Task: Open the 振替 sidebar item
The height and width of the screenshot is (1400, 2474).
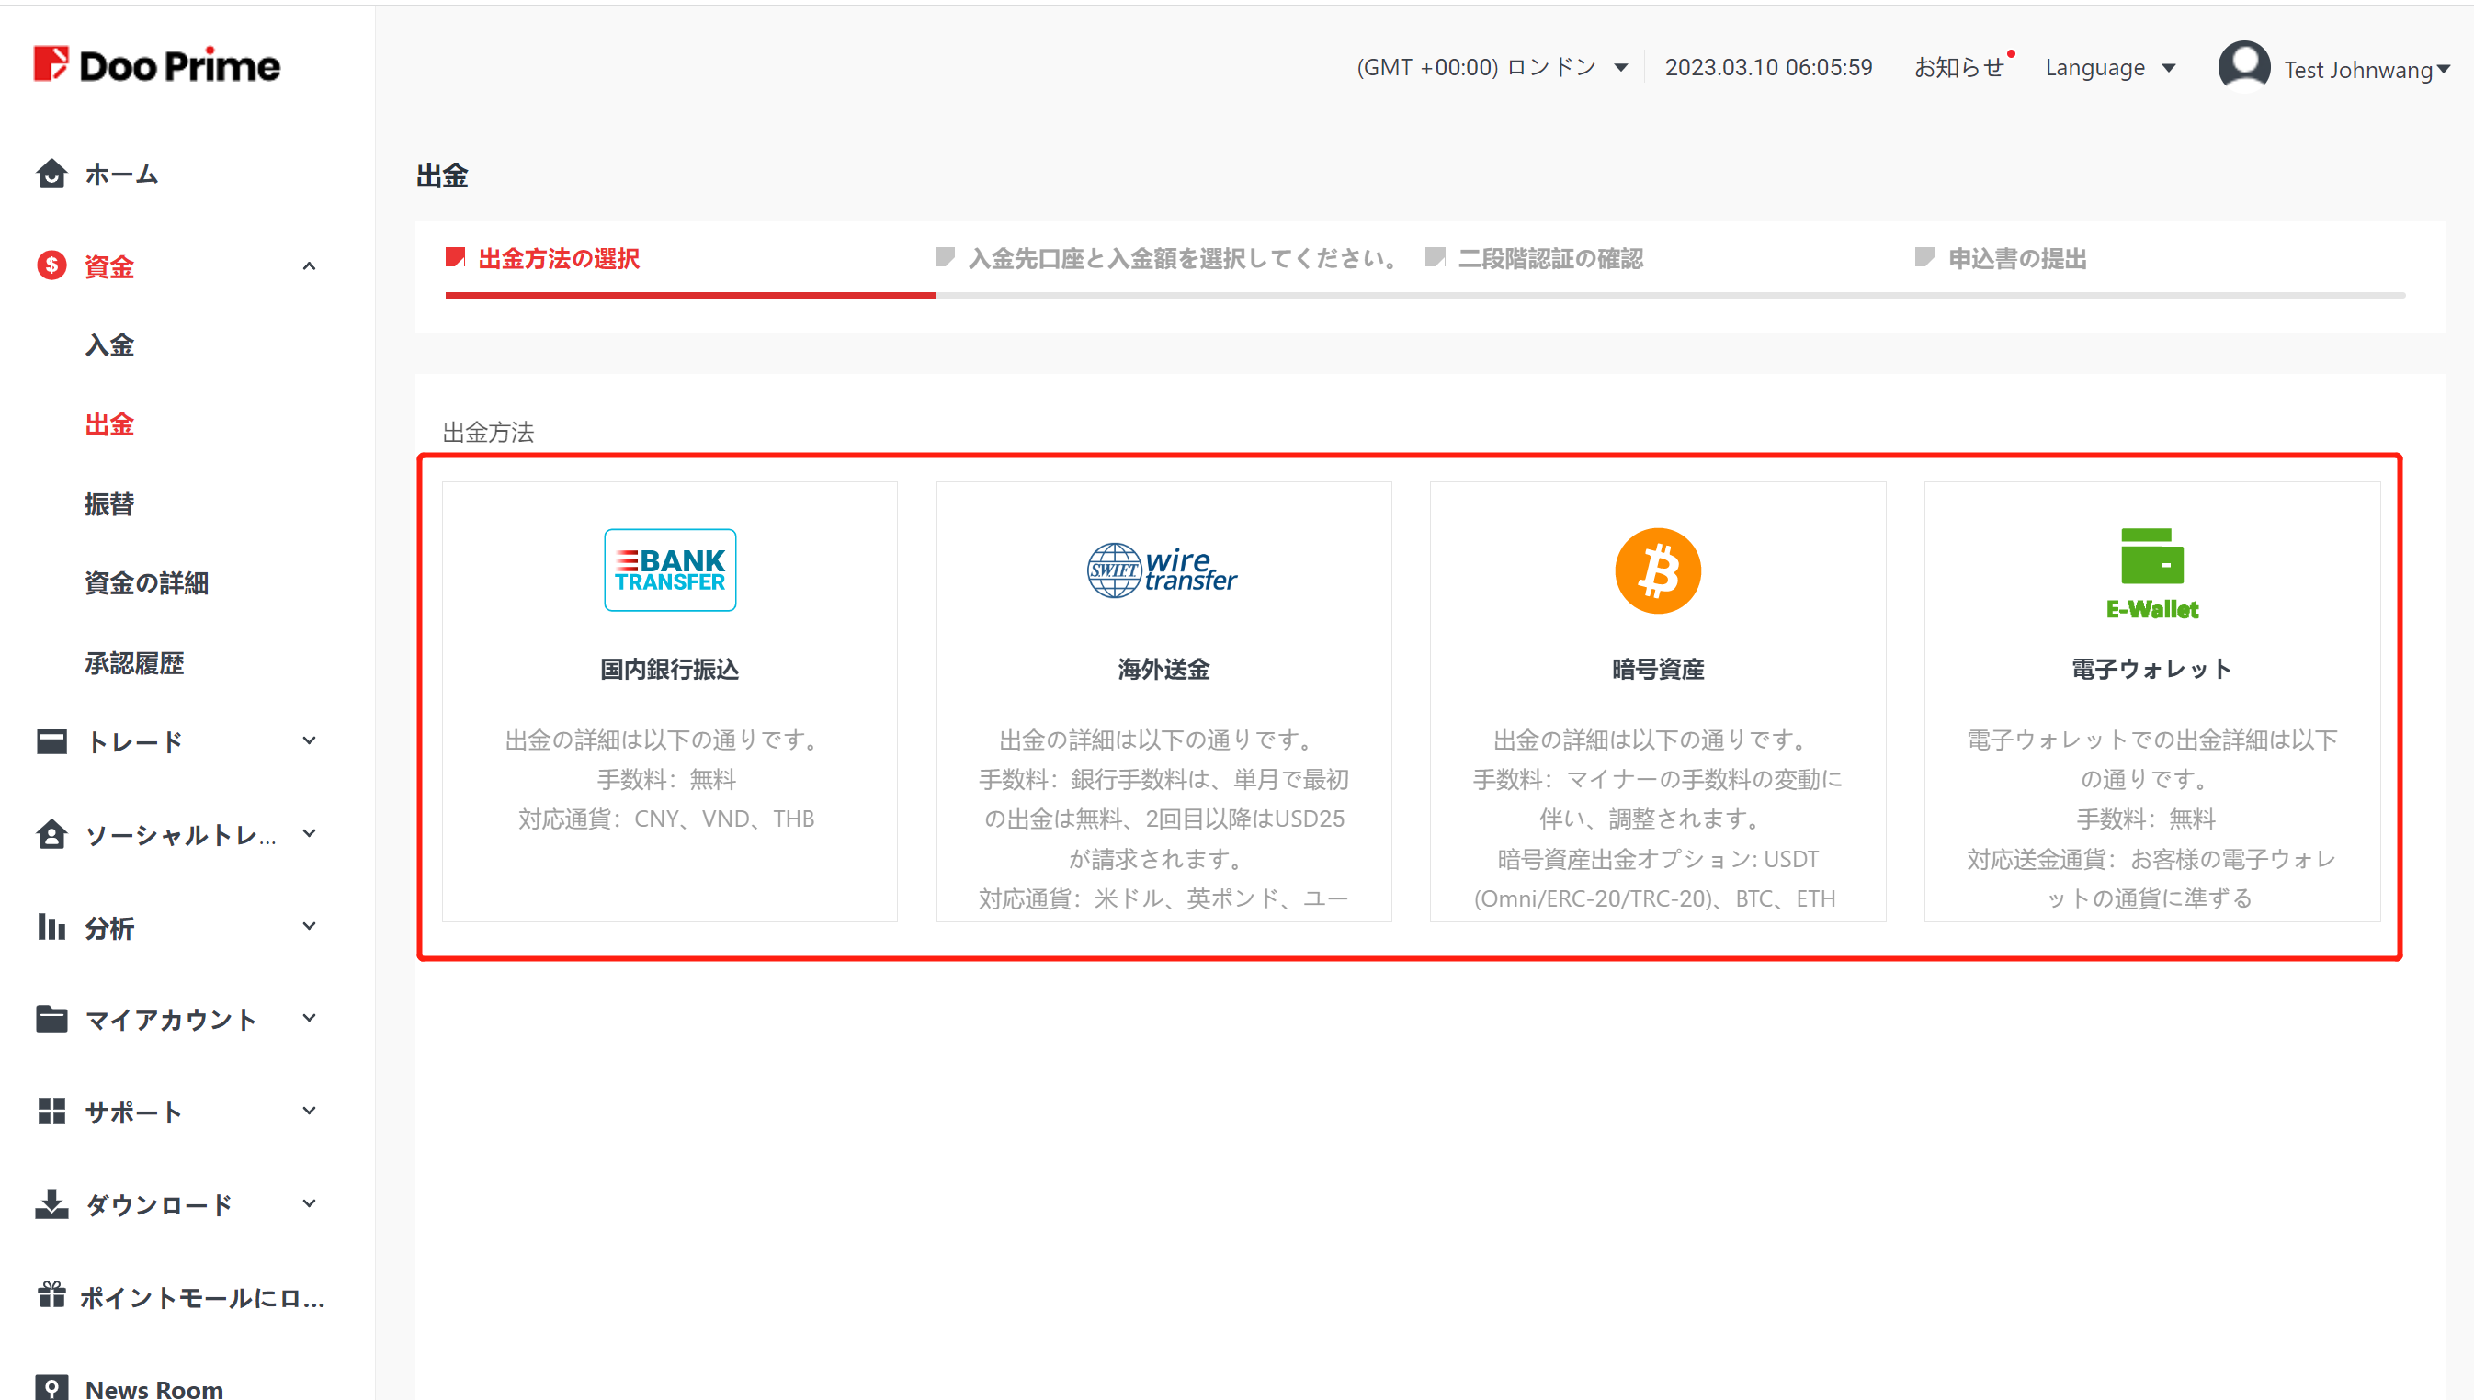Action: coord(108,503)
